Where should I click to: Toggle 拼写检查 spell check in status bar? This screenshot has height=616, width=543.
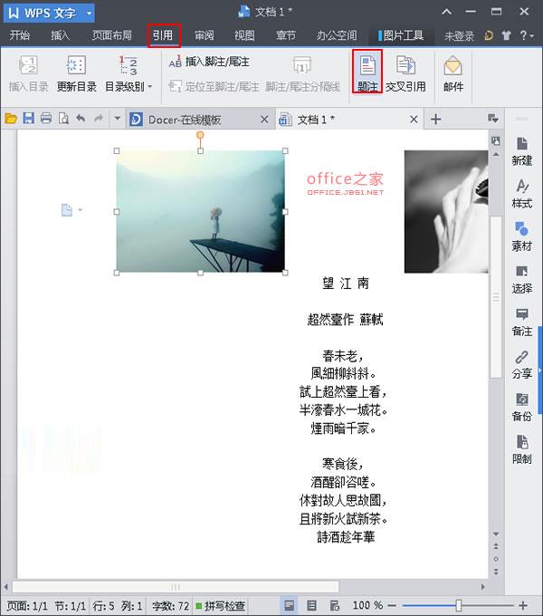(x=220, y=605)
